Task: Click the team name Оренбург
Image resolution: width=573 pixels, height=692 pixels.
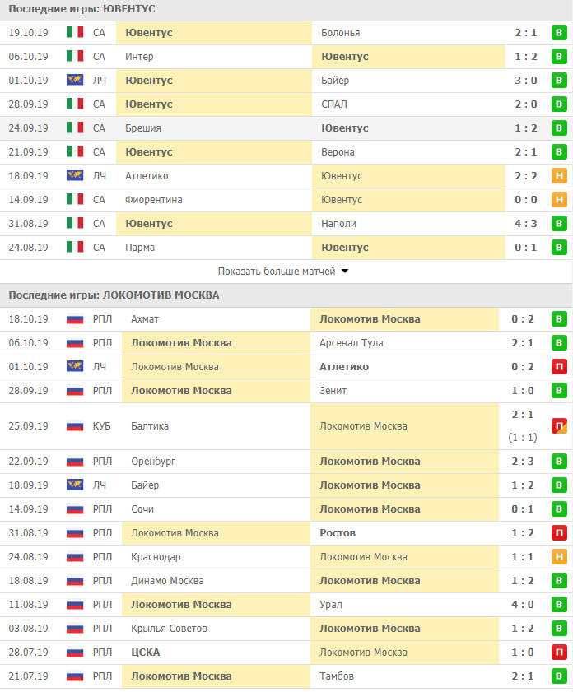Action: point(153,461)
